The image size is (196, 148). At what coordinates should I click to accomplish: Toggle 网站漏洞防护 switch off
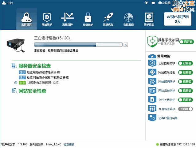click(186, 81)
